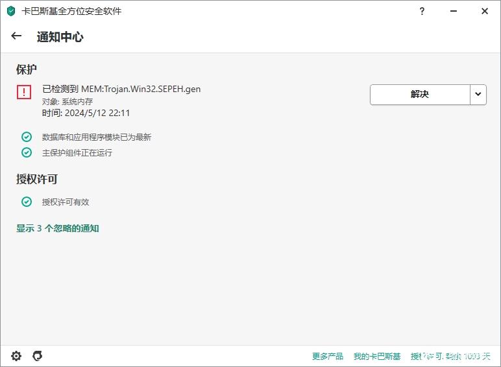Click the 数据库和应用程序模块已为最新 status text
The height and width of the screenshot is (367, 501).
(x=97, y=137)
